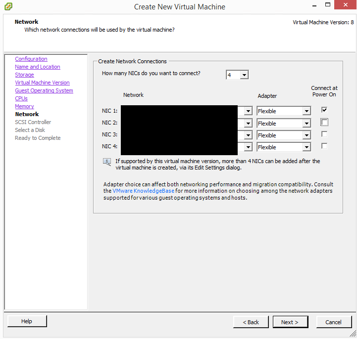Go to the Configuration step
Image resolution: width=357 pixels, height=339 pixels.
pyautogui.click(x=31, y=59)
